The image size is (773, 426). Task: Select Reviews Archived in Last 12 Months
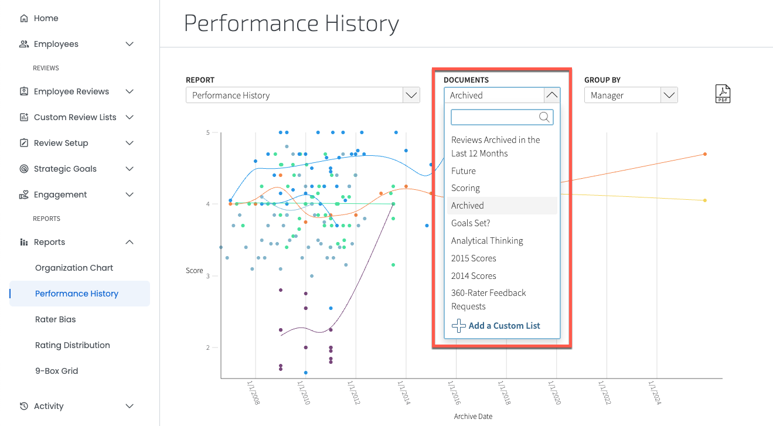click(x=496, y=146)
